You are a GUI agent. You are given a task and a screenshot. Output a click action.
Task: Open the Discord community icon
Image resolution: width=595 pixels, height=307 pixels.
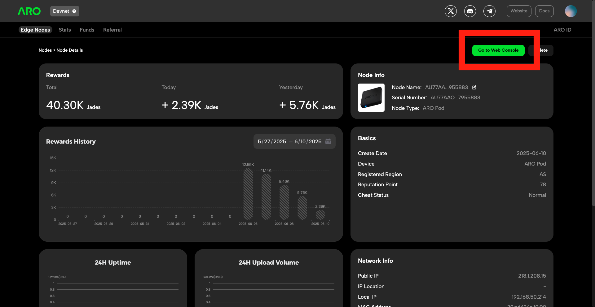coord(470,11)
